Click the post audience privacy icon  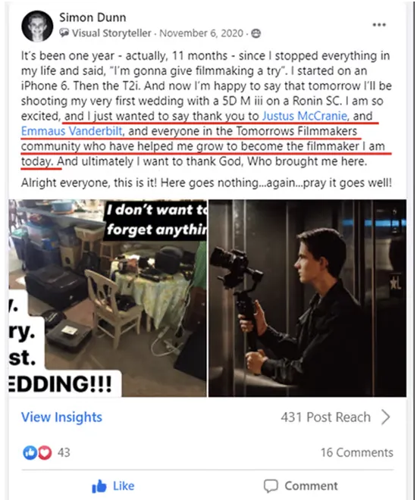(256, 33)
